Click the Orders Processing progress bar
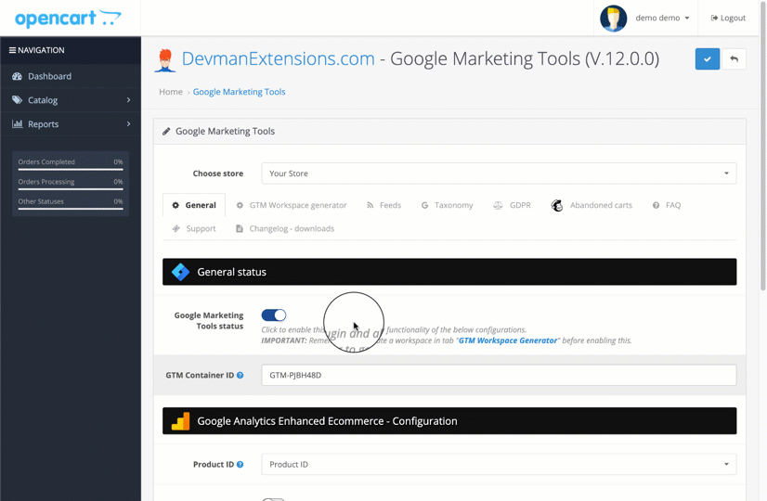This screenshot has width=767, height=501. point(71,189)
